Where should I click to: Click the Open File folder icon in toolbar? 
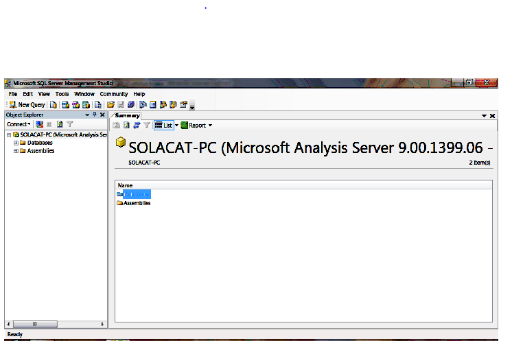(x=110, y=105)
